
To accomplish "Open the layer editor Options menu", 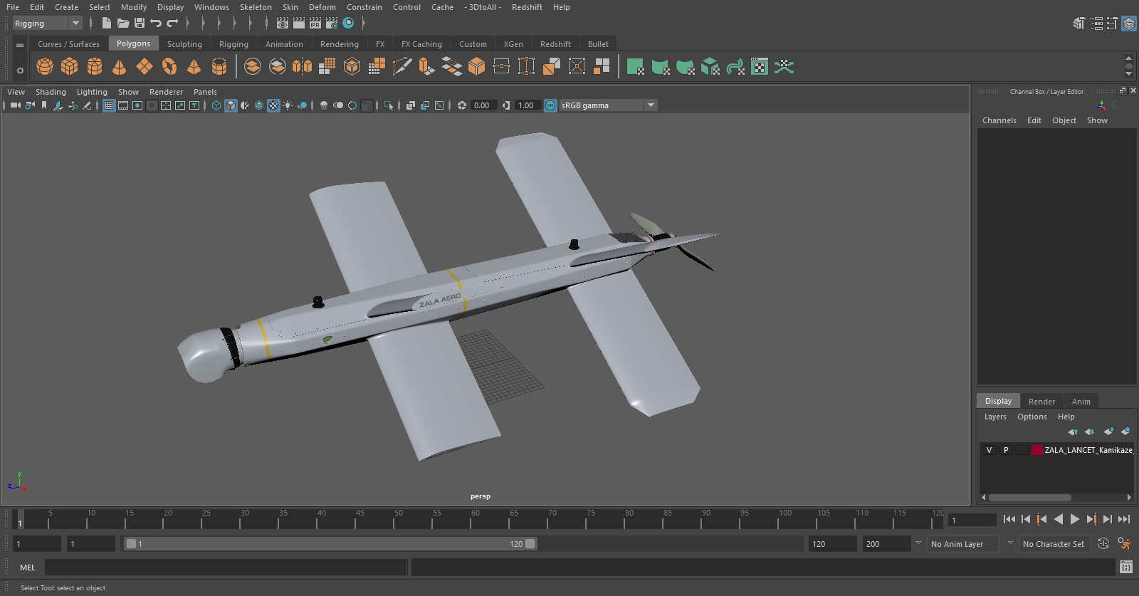I will tap(1032, 417).
